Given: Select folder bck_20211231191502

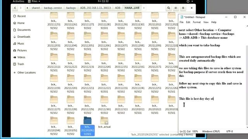Looking at the screenshot, I should point(121,105).
